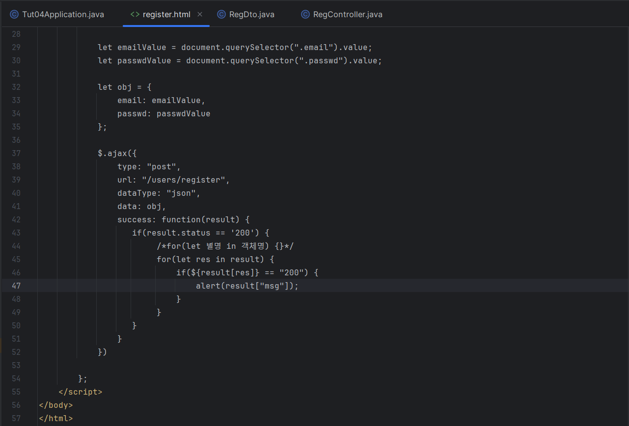
Task: Click the closing </html> tag
Action: [56, 418]
